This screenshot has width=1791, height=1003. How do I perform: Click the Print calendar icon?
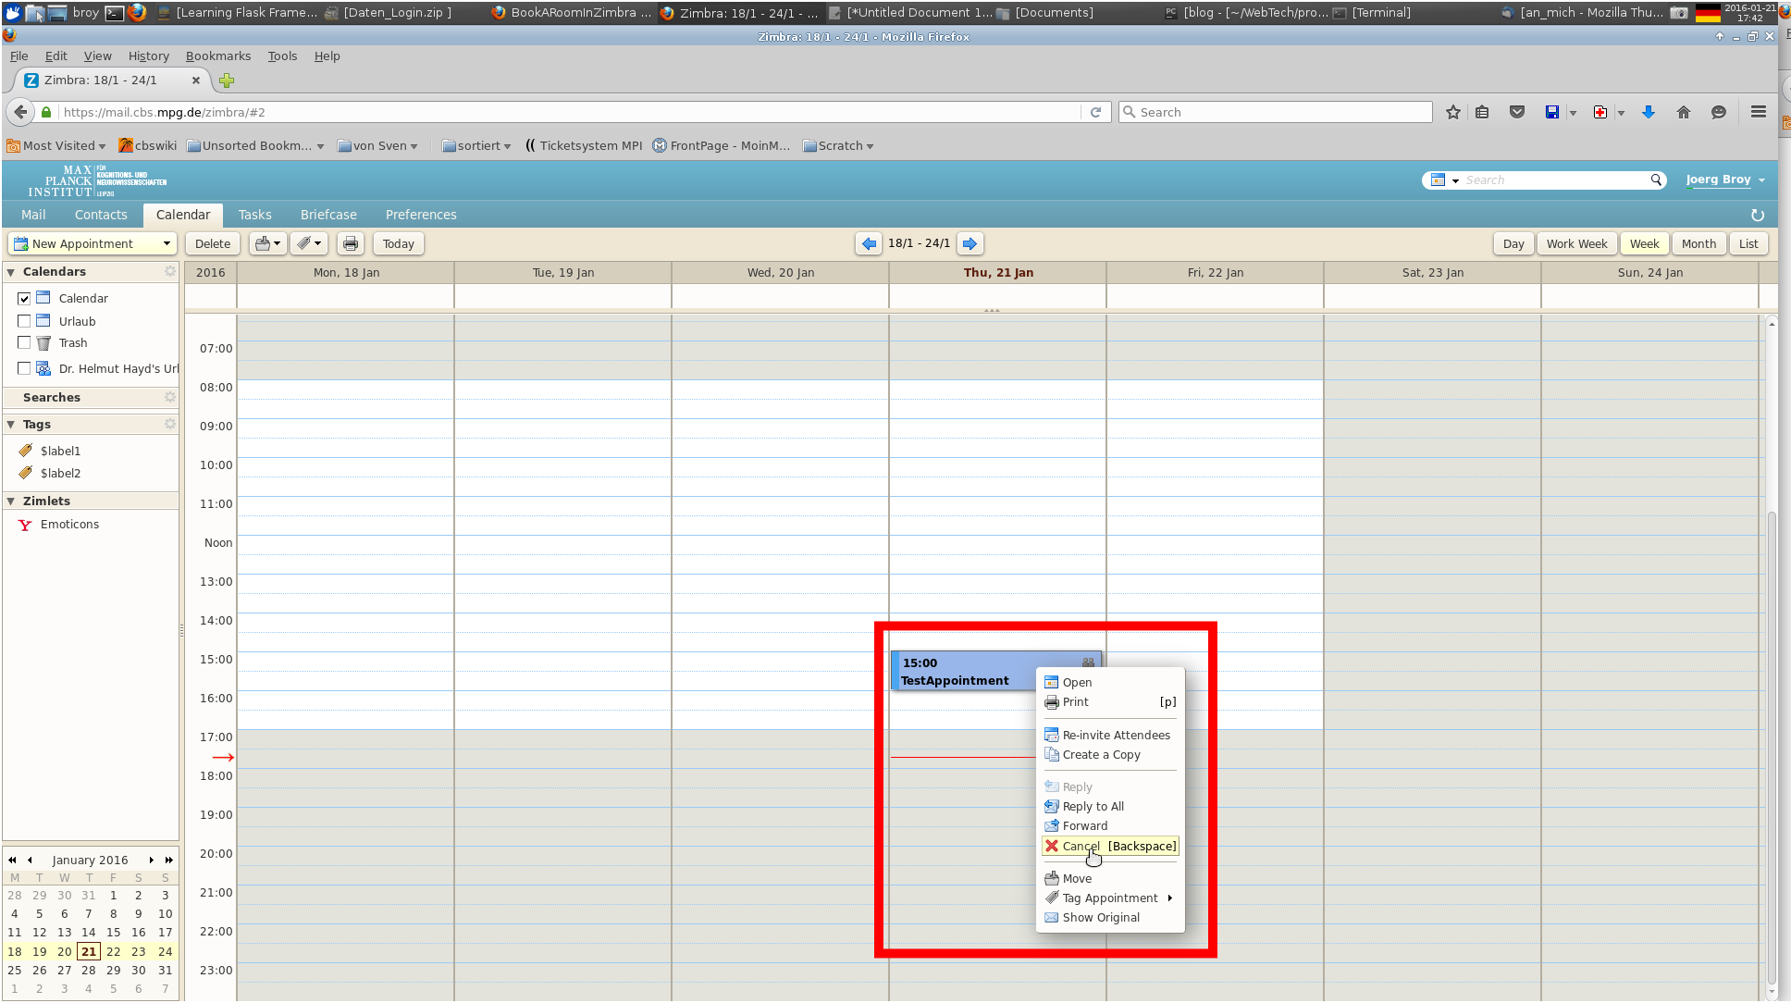tap(351, 243)
